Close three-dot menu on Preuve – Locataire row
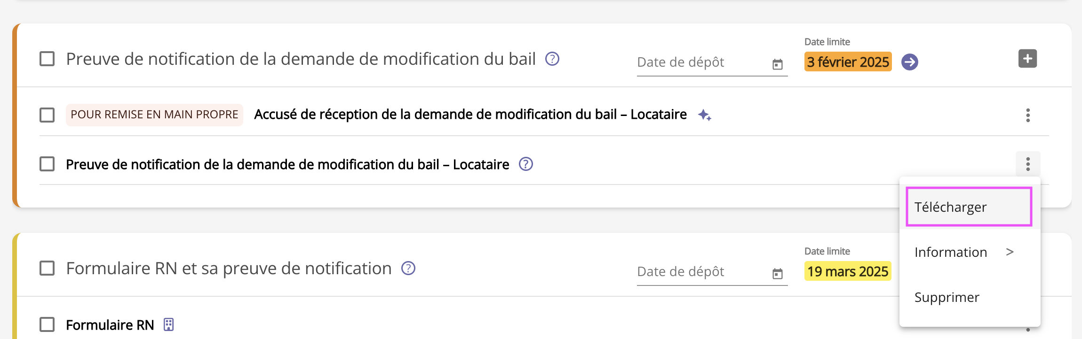Image resolution: width=1082 pixels, height=339 pixels. [1028, 164]
